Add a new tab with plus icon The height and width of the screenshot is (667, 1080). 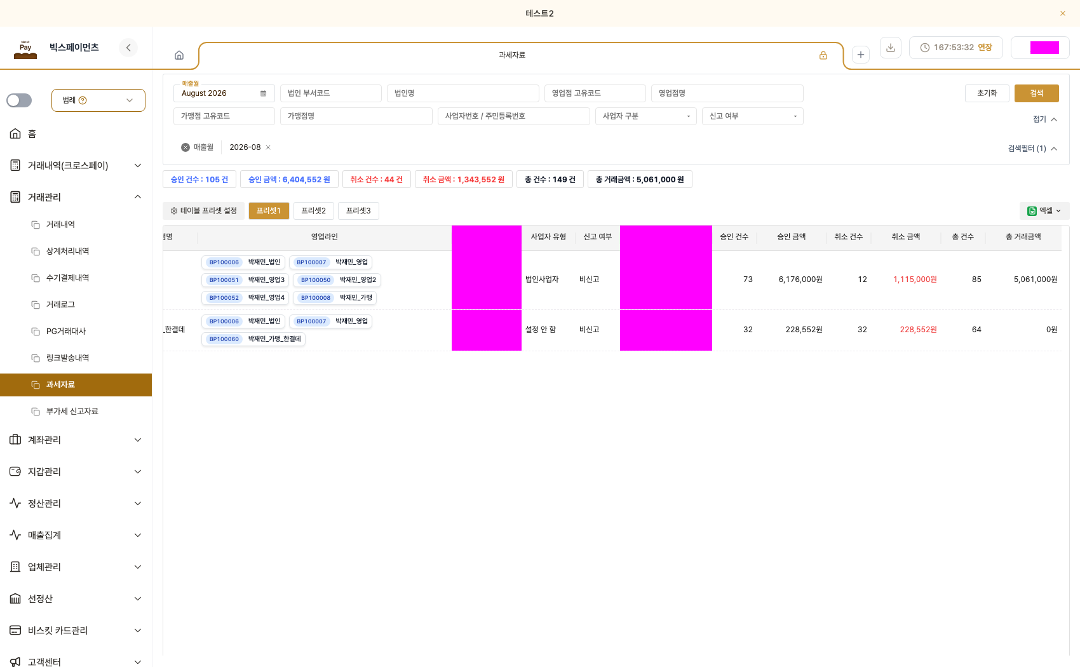pyautogui.click(x=860, y=55)
